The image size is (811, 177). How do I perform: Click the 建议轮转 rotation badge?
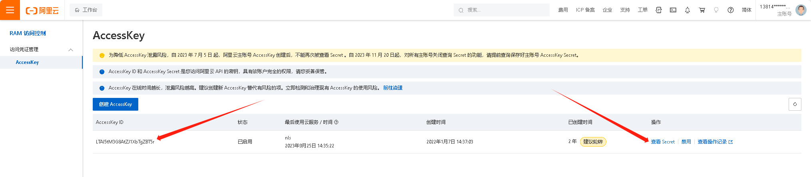pyautogui.click(x=593, y=142)
